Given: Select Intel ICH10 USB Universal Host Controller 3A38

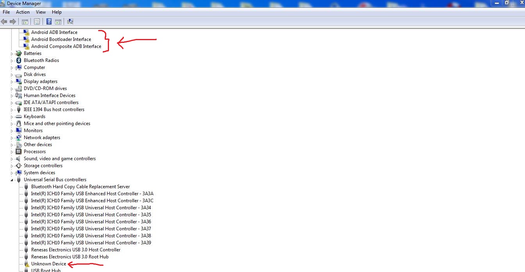Looking at the screenshot, I should click(x=91, y=236).
